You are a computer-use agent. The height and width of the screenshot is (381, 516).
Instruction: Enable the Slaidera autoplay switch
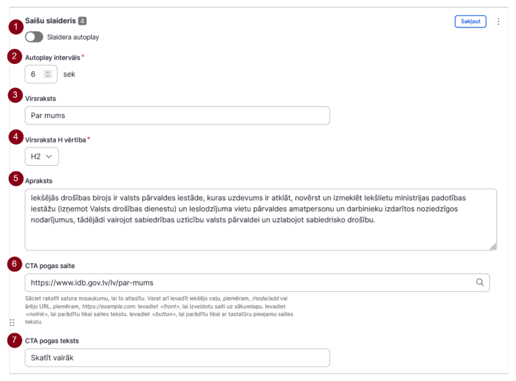click(34, 37)
